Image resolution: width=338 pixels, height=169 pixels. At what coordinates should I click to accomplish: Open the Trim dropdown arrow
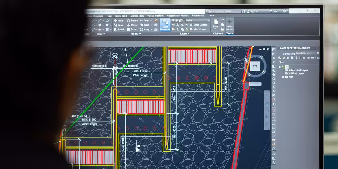pos(151,21)
